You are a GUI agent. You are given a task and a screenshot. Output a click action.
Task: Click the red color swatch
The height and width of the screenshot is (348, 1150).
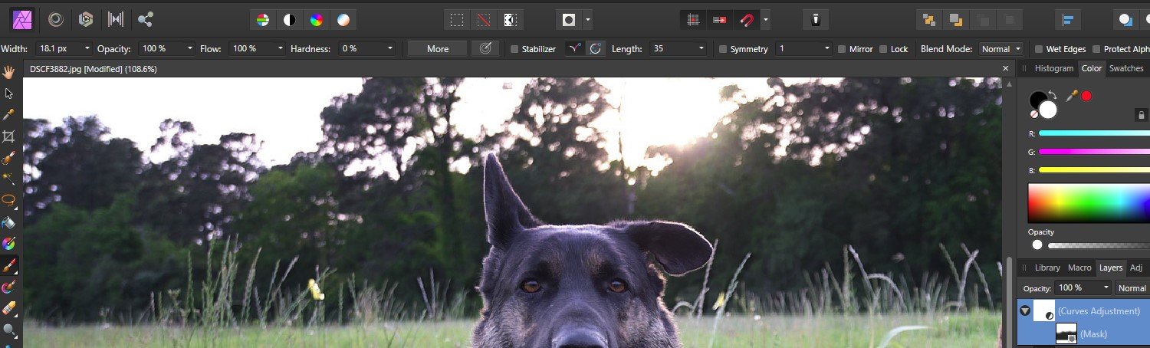coord(1086,96)
